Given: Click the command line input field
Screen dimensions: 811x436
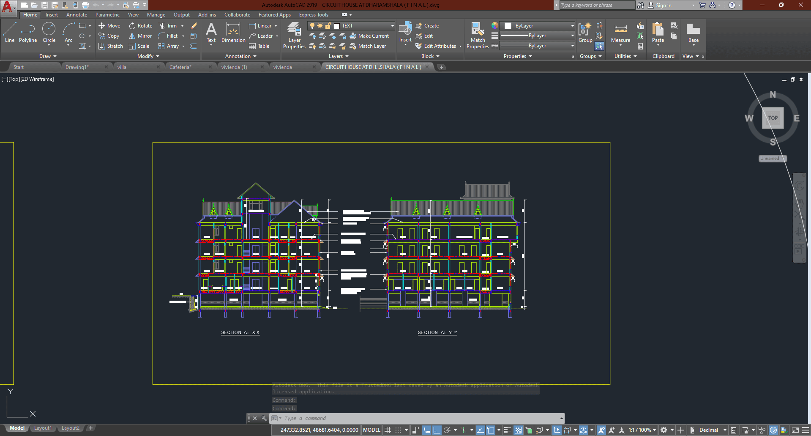Looking at the screenshot, I should (x=418, y=418).
